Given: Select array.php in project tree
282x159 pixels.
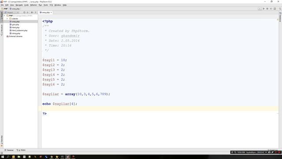Looking at the screenshot, I should pos(16,22).
